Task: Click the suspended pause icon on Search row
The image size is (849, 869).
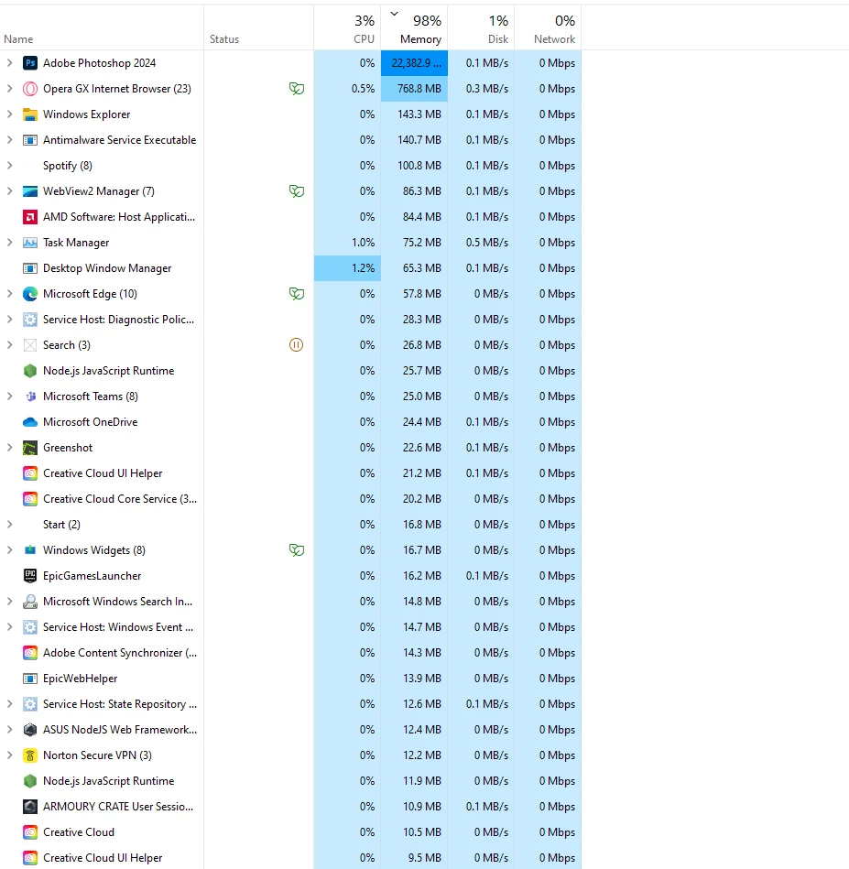Action: point(297,344)
